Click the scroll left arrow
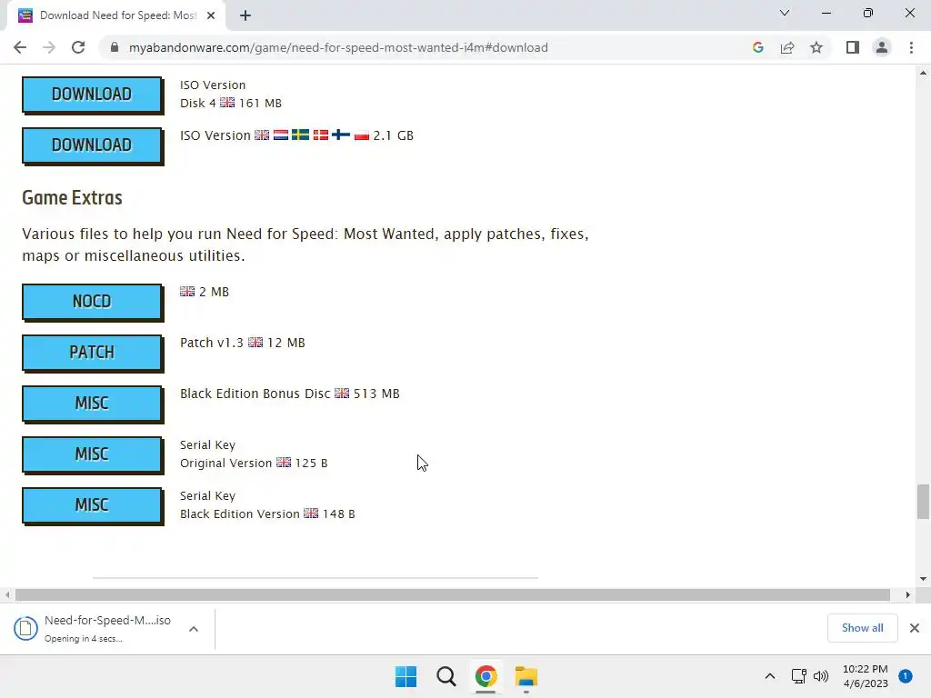Screen dimensions: 931x698 click(x=7, y=594)
